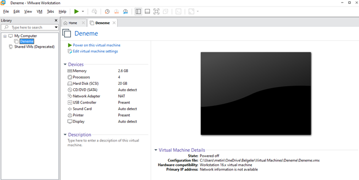Collapse the My Computer tree node
Screen dimensions: 359x180
tap(5, 36)
